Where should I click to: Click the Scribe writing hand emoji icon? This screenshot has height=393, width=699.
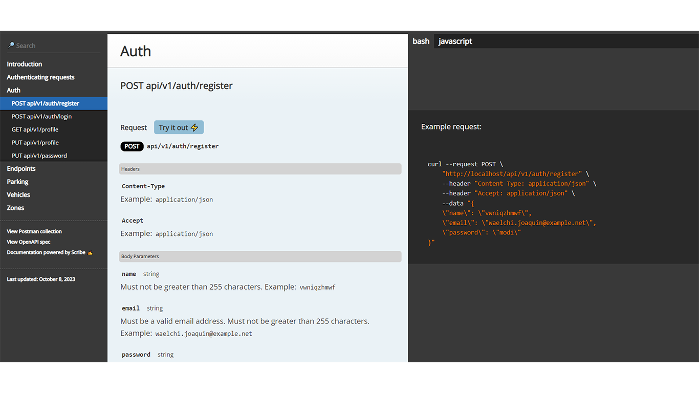(90, 252)
